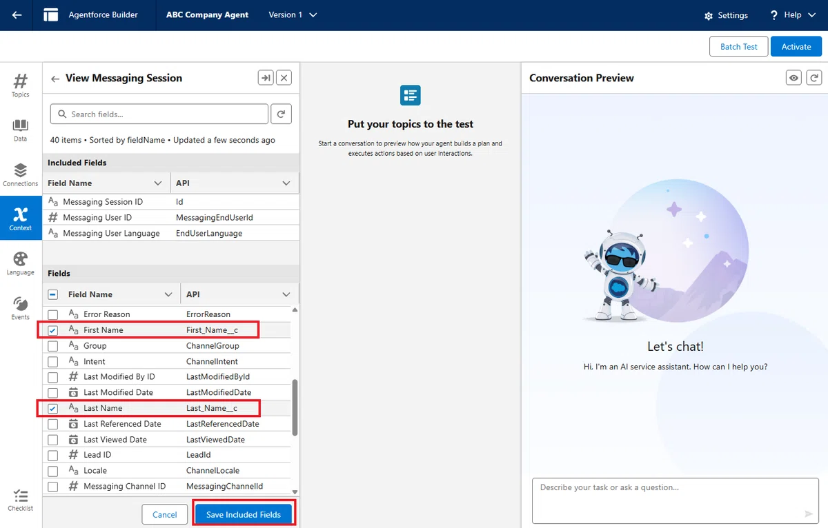This screenshot has height=528, width=828.
Task: Click the text icon beside Locale
Action: (73, 470)
